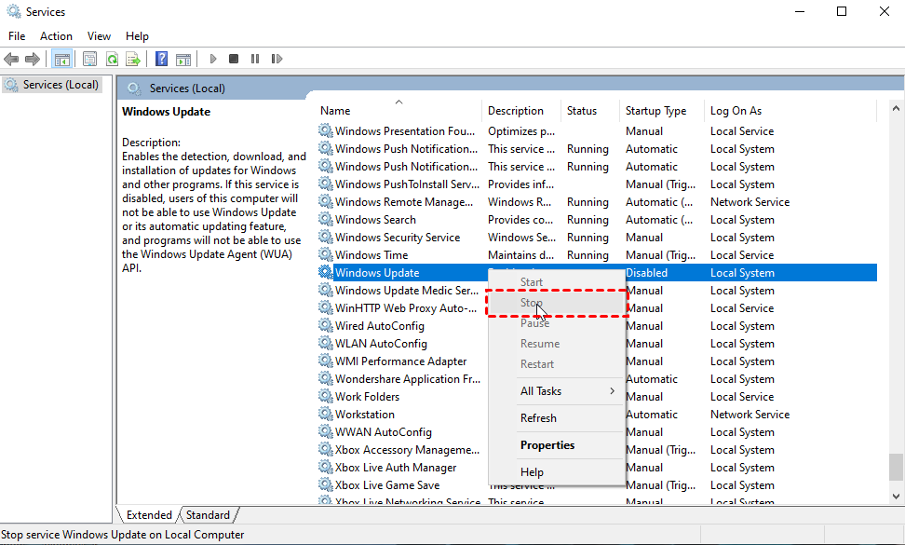Open the Action menu

(x=56, y=36)
